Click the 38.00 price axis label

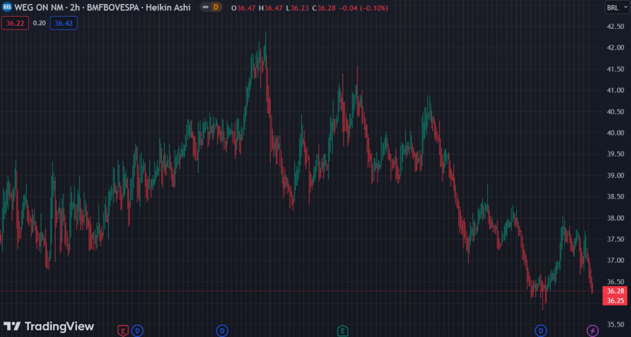point(616,218)
